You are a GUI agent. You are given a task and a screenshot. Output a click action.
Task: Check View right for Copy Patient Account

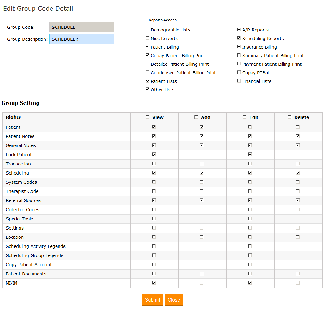(x=154, y=264)
